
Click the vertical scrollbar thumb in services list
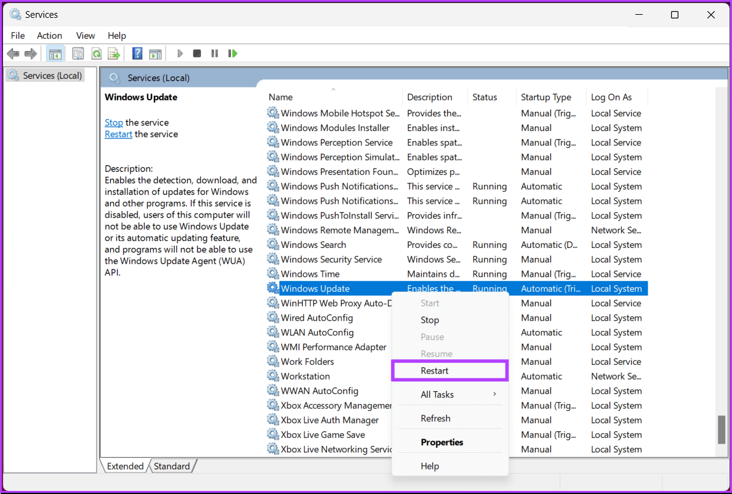(x=721, y=429)
